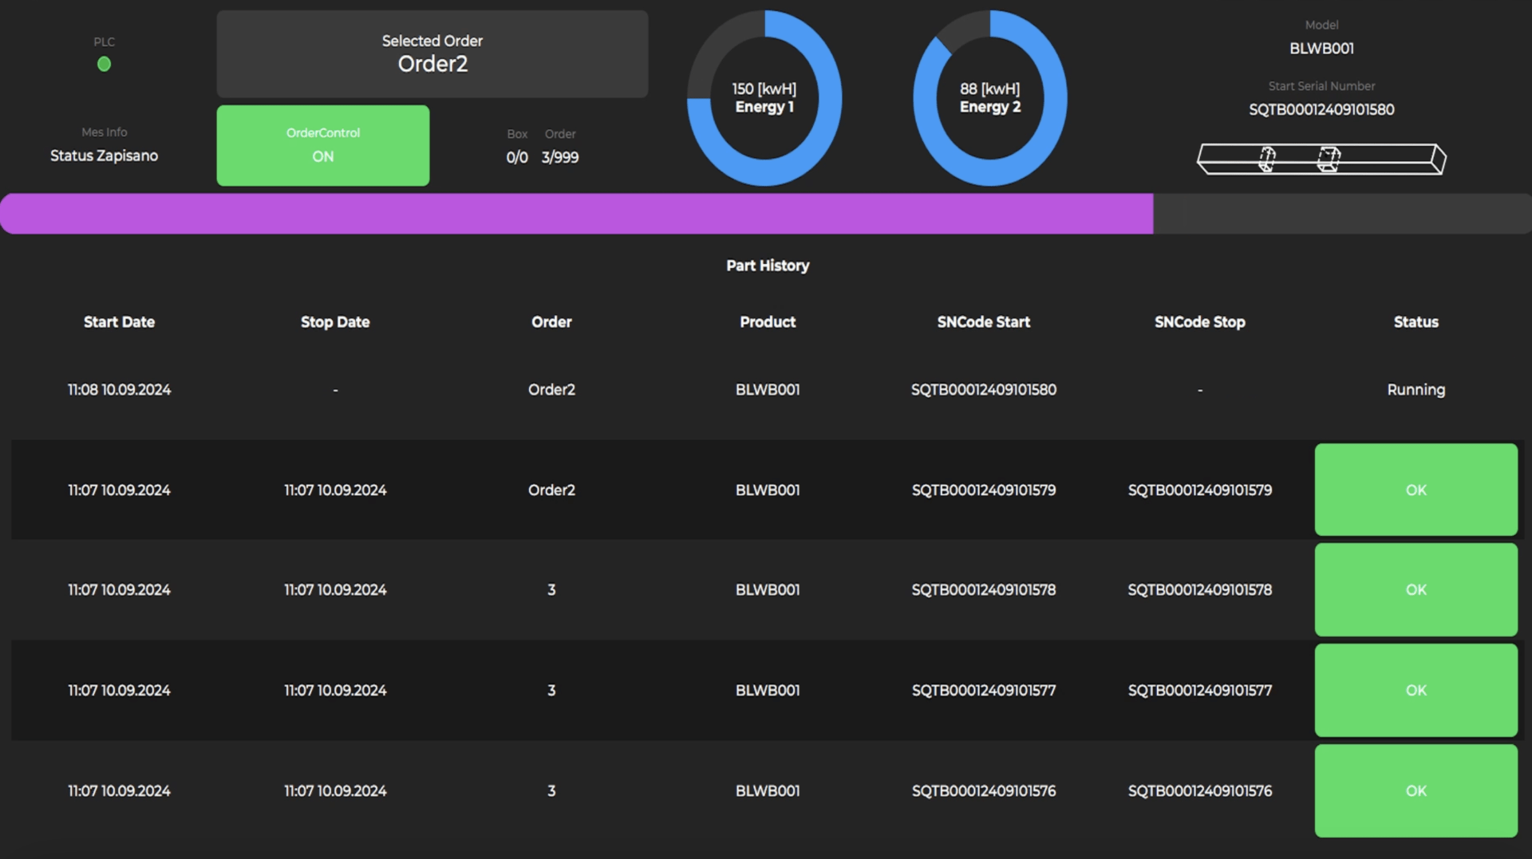Click BLWB001 product in the Running row
Viewport: 1532px width, 859px height.
pyautogui.click(x=768, y=390)
